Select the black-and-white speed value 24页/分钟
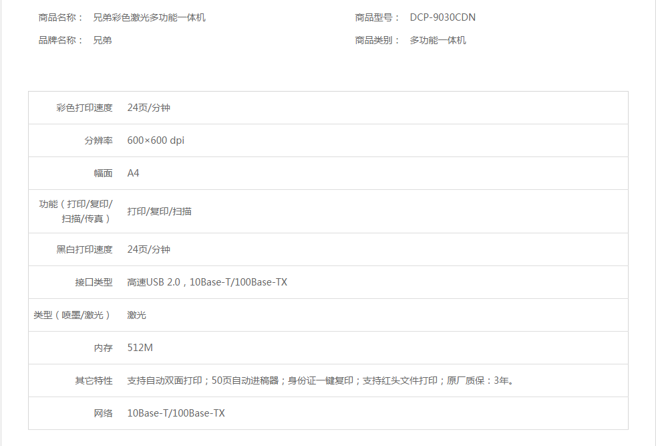 148,249
